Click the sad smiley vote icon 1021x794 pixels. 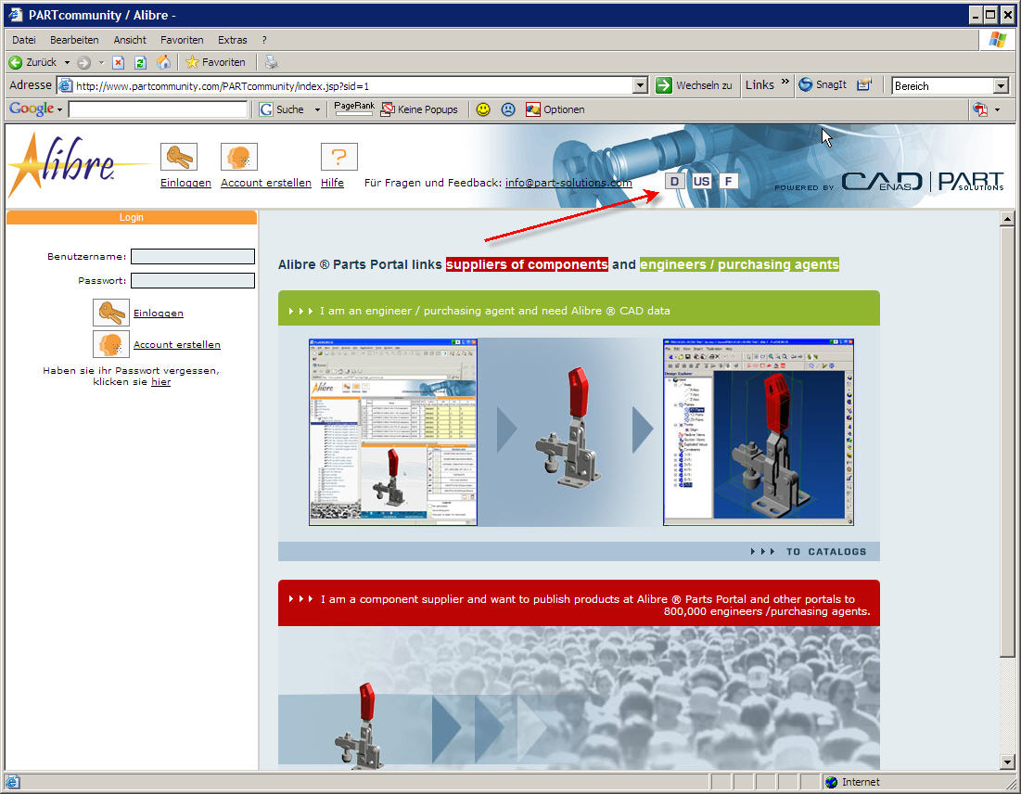pyautogui.click(x=508, y=109)
